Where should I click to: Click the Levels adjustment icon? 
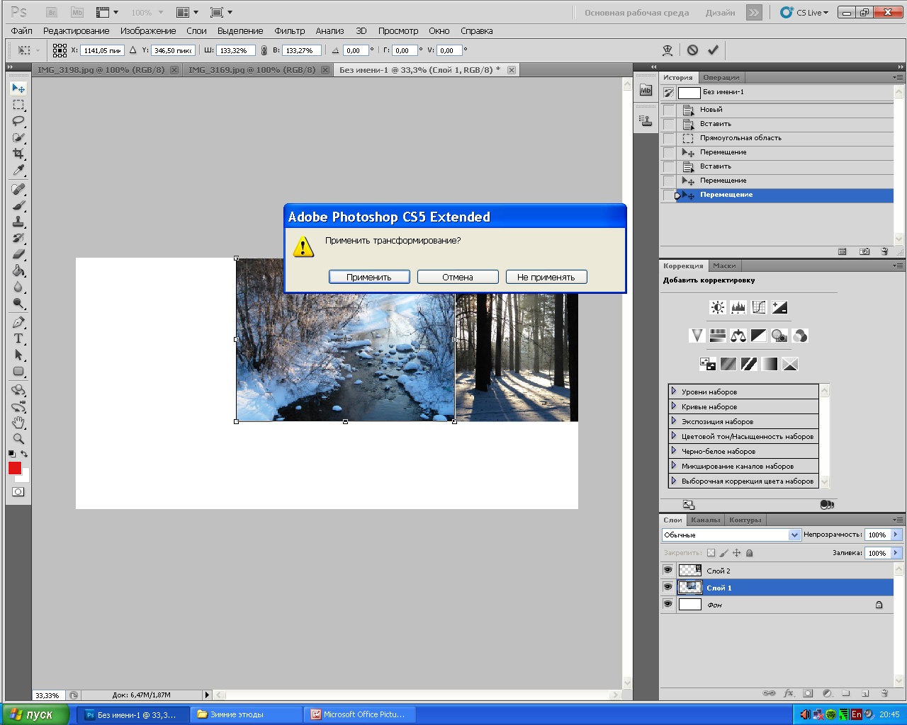pos(738,307)
